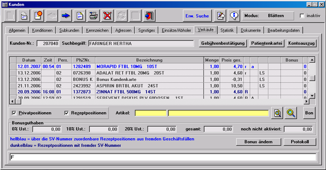326x170 pixels.
Task: Click the printer icon in toolbar
Action: [x=93, y=16]
